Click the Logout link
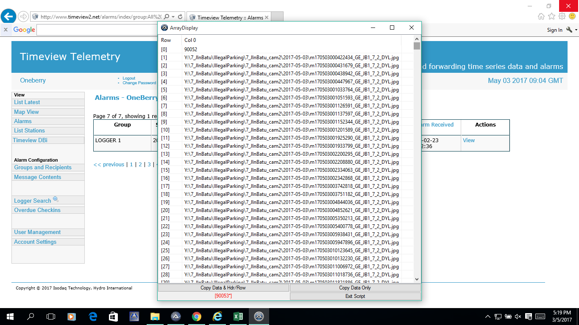Viewport: 579px width, 325px height. pyautogui.click(x=129, y=78)
